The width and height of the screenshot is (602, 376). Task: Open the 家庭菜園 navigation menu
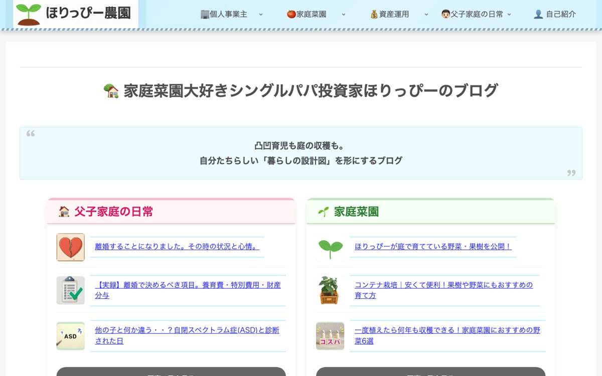click(x=307, y=14)
